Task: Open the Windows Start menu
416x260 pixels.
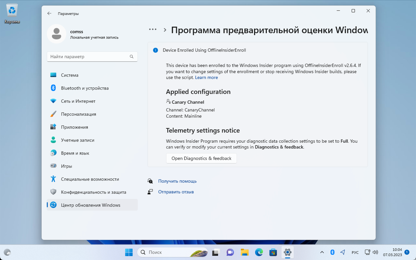Action: pyautogui.click(x=129, y=252)
